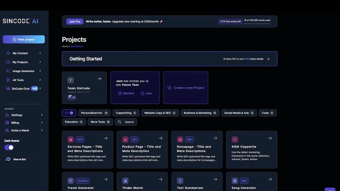
Task: Expand Getting Started with down arrow
Action: pyautogui.click(x=268, y=59)
